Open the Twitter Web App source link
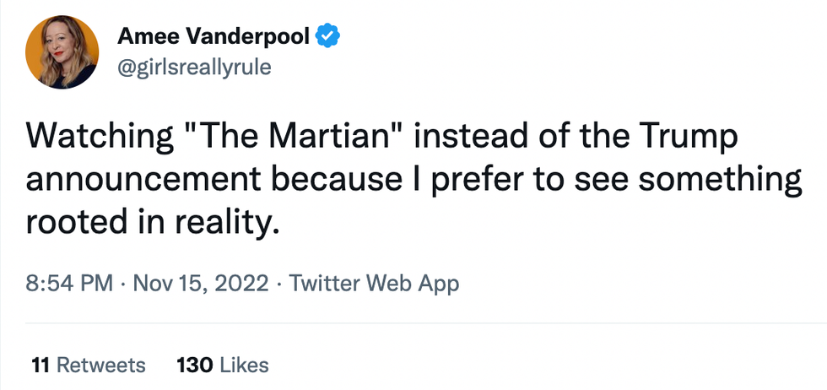827x390 pixels. pyautogui.click(x=374, y=283)
